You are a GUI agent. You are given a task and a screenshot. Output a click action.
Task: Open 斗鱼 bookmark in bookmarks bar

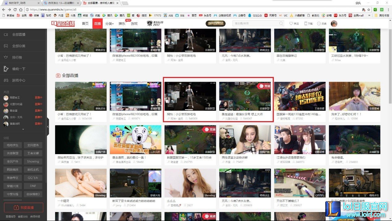[70, 15]
